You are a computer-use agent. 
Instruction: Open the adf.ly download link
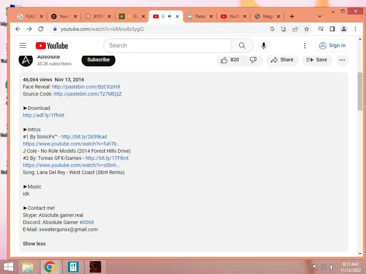[x=43, y=115]
